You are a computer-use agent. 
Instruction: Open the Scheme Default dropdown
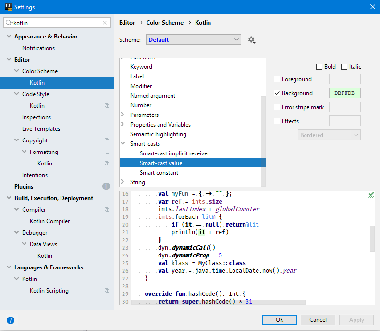tap(194, 40)
